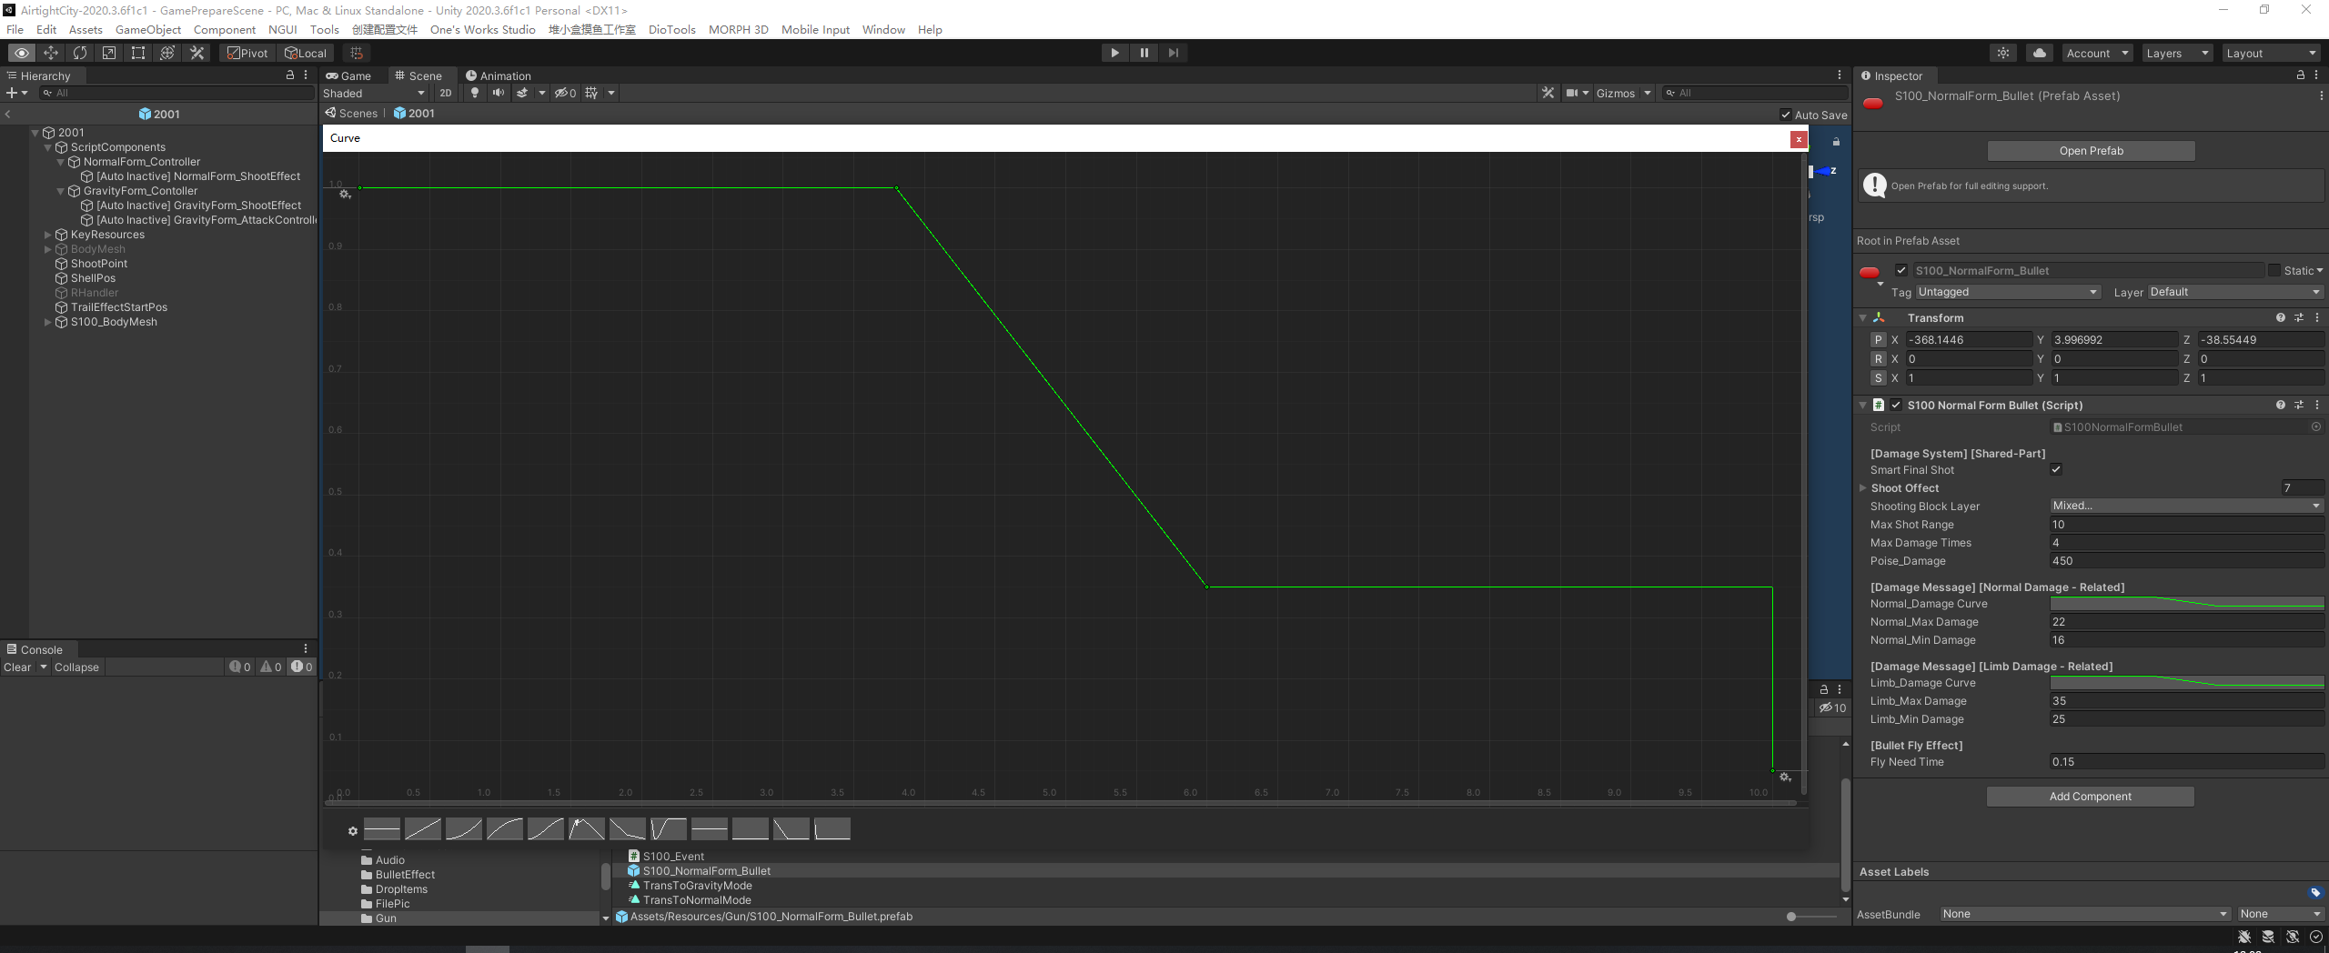Toggle scene audio speaker icon

point(499,93)
